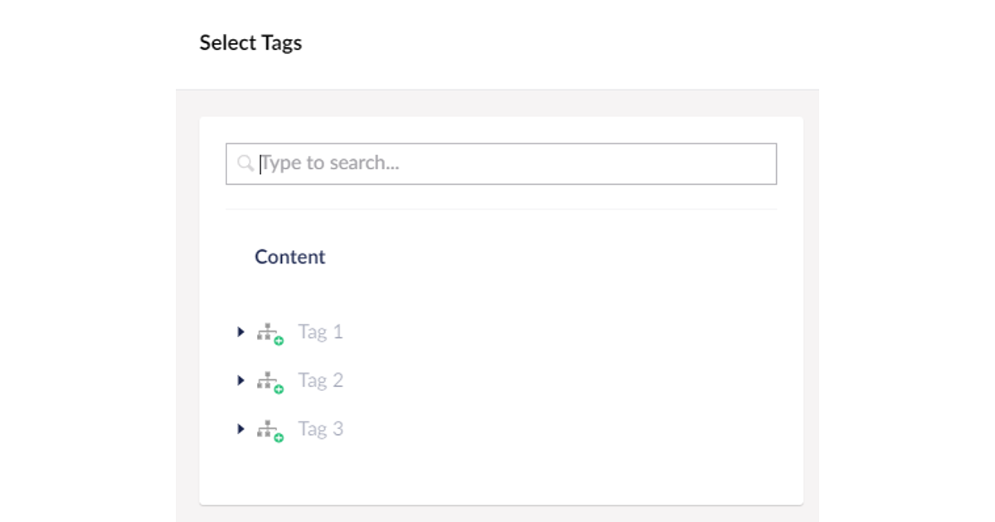Click the Select Tags dialog title
The width and height of the screenshot is (995, 522).
[250, 42]
